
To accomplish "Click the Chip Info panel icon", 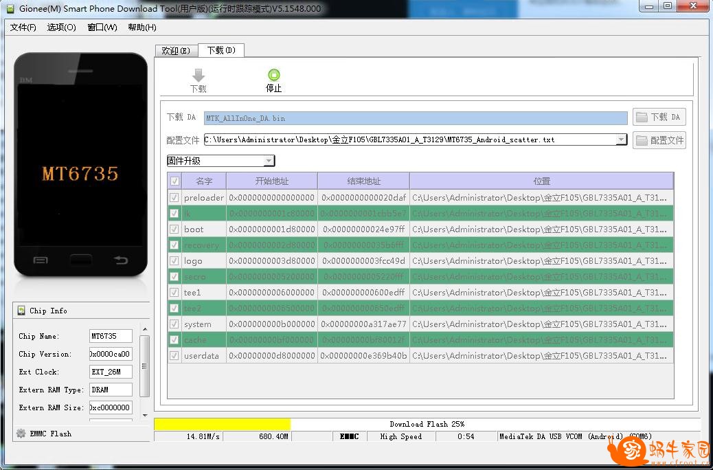I will click(x=21, y=311).
